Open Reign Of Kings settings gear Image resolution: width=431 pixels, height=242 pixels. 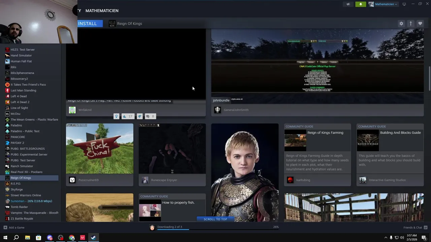tap(401, 24)
